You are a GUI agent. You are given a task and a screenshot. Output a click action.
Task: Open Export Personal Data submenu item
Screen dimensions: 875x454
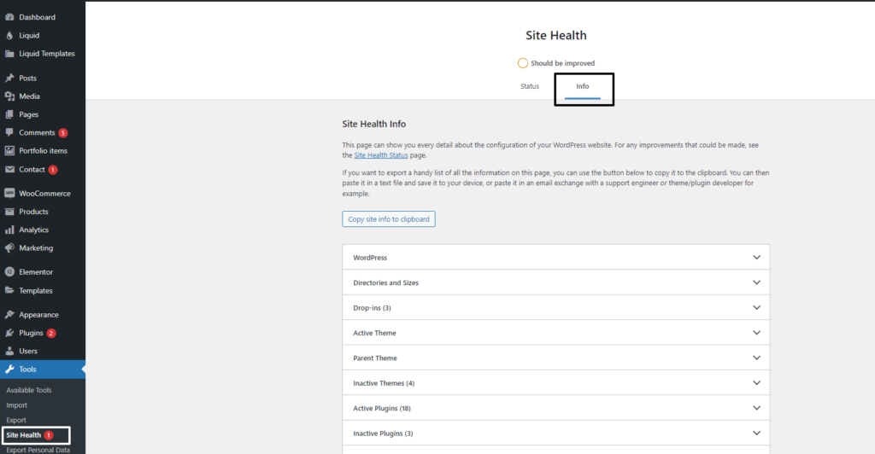[38, 450]
